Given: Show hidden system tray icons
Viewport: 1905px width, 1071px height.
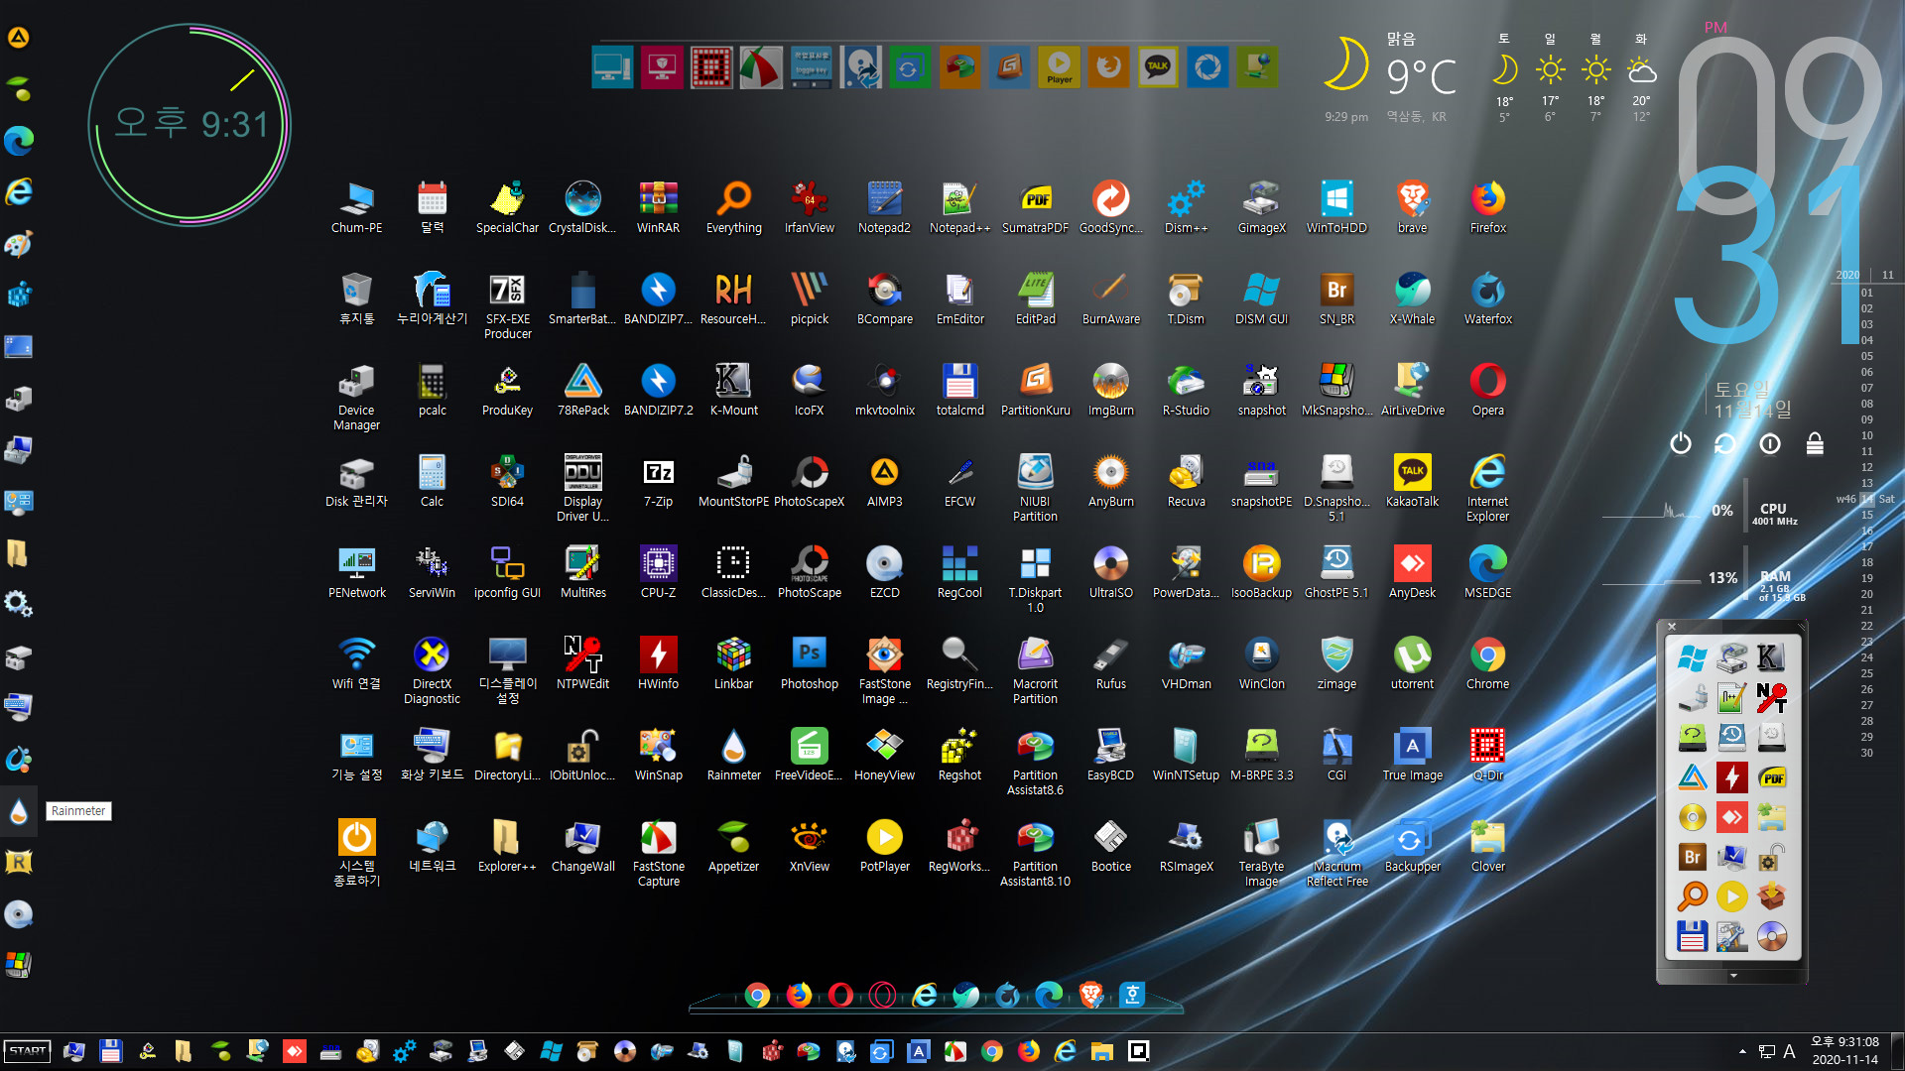Looking at the screenshot, I should click(x=1742, y=1051).
